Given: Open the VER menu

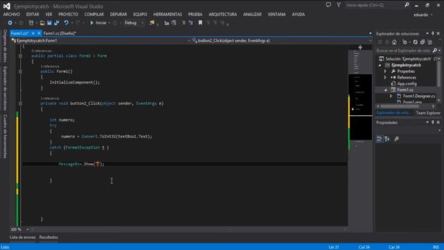Looking at the screenshot, I should point(49,14).
